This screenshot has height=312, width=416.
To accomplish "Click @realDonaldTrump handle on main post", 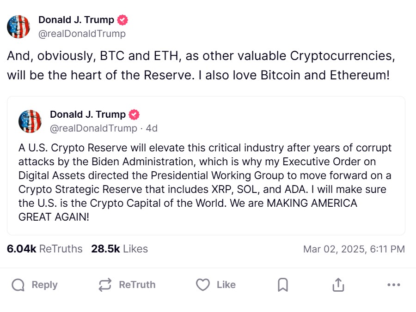I will (x=82, y=34).
